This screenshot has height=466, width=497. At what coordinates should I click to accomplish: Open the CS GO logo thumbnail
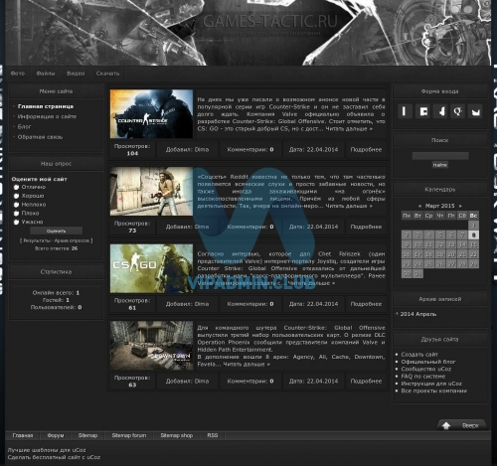[x=151, y=268]
